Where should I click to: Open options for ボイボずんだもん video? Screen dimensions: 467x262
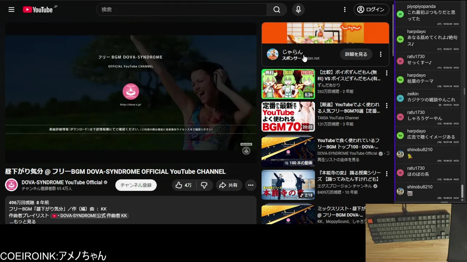(x=387, y=73)
